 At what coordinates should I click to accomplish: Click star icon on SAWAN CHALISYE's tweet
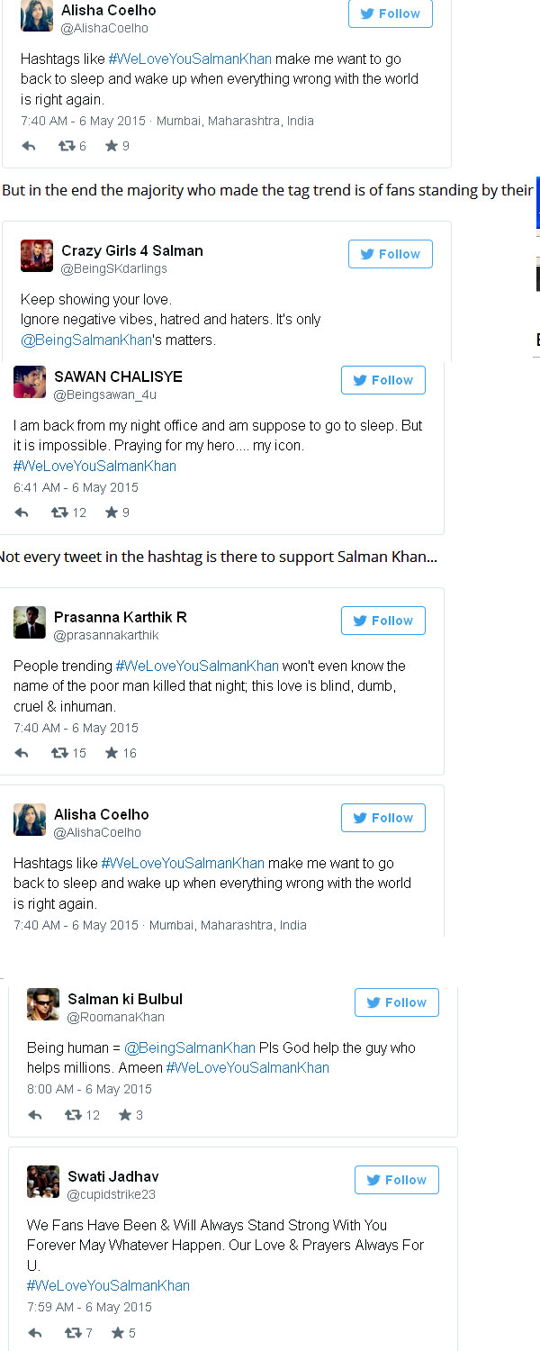pos(112,512)
